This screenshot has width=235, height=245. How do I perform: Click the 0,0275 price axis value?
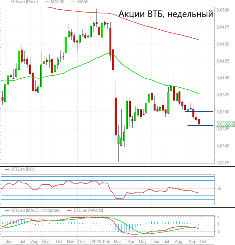223,163
